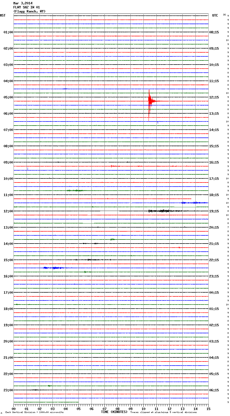Select the 05:00 MST row label
The width and height of the screenshot is (230, 416).
[8, 97]
